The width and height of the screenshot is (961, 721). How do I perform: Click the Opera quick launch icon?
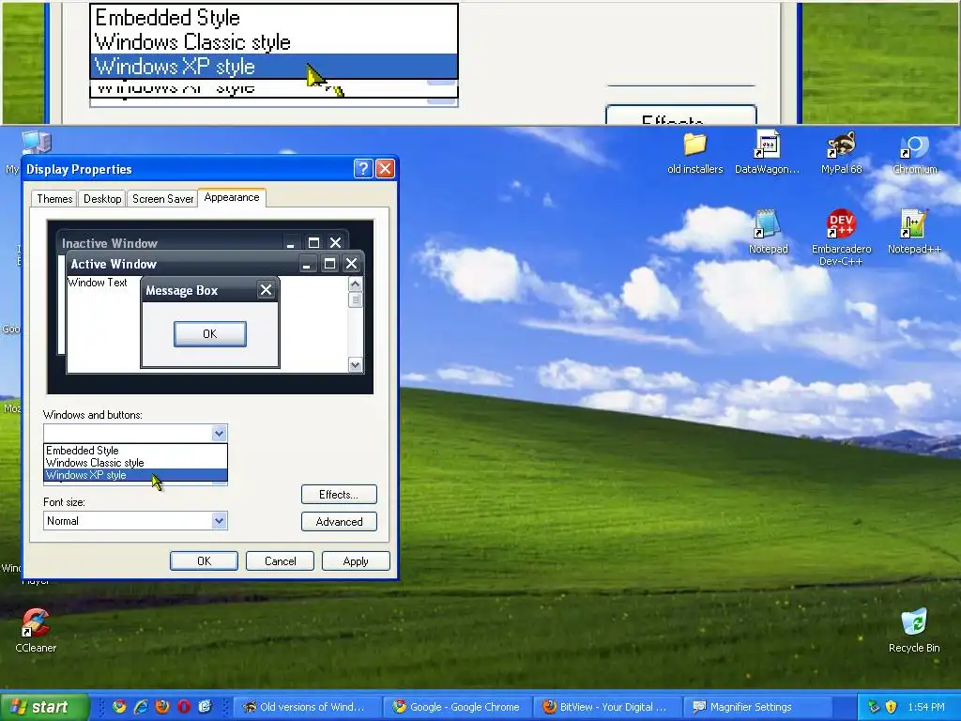point(184,707)
